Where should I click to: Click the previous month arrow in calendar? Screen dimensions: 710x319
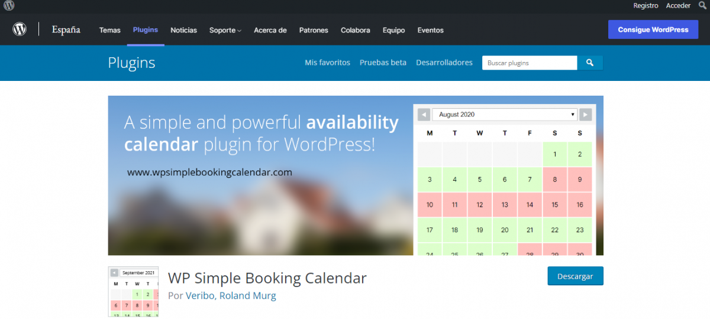[x=424, y=115]
